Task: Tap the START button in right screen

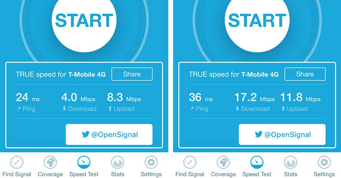Action: click(x=257, y=21)
